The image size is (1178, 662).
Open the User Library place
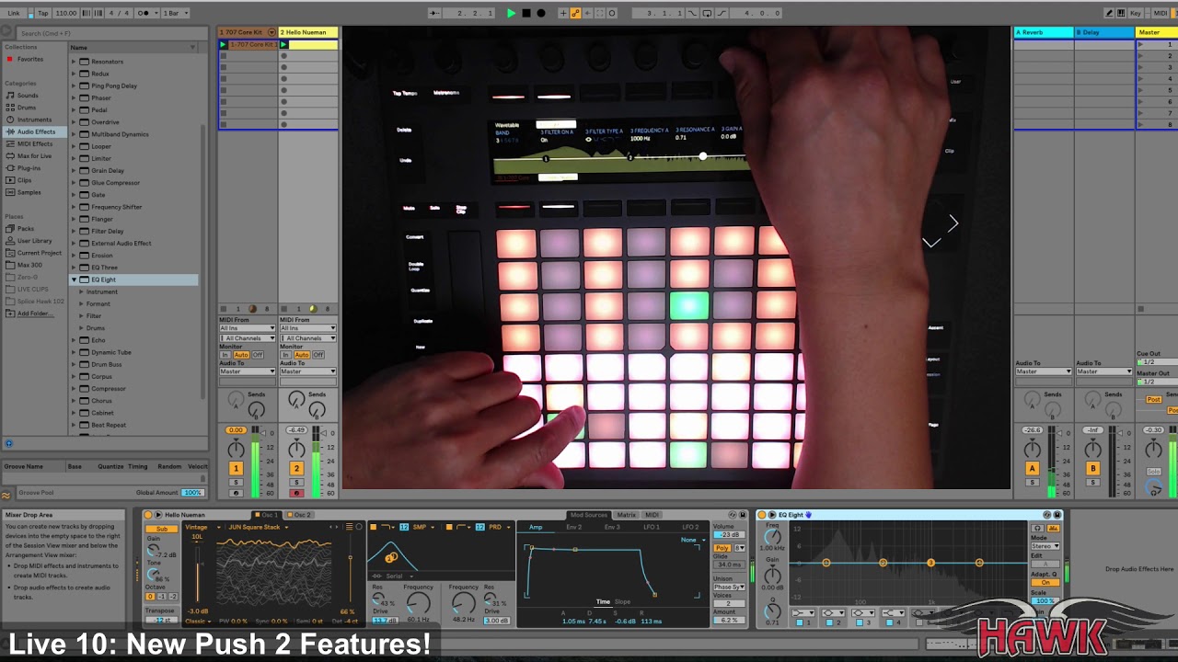[x=34, y=241]
